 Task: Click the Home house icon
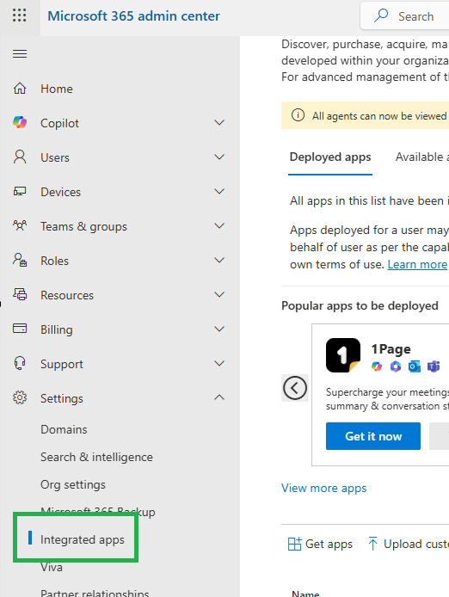(20, 89)
